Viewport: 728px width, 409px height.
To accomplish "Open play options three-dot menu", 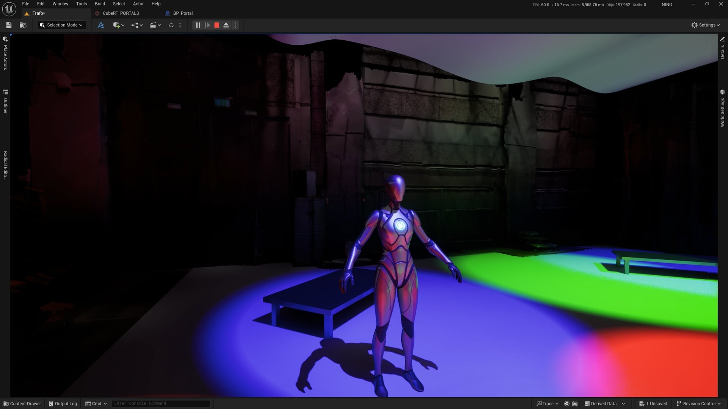I will pos(235,25).
